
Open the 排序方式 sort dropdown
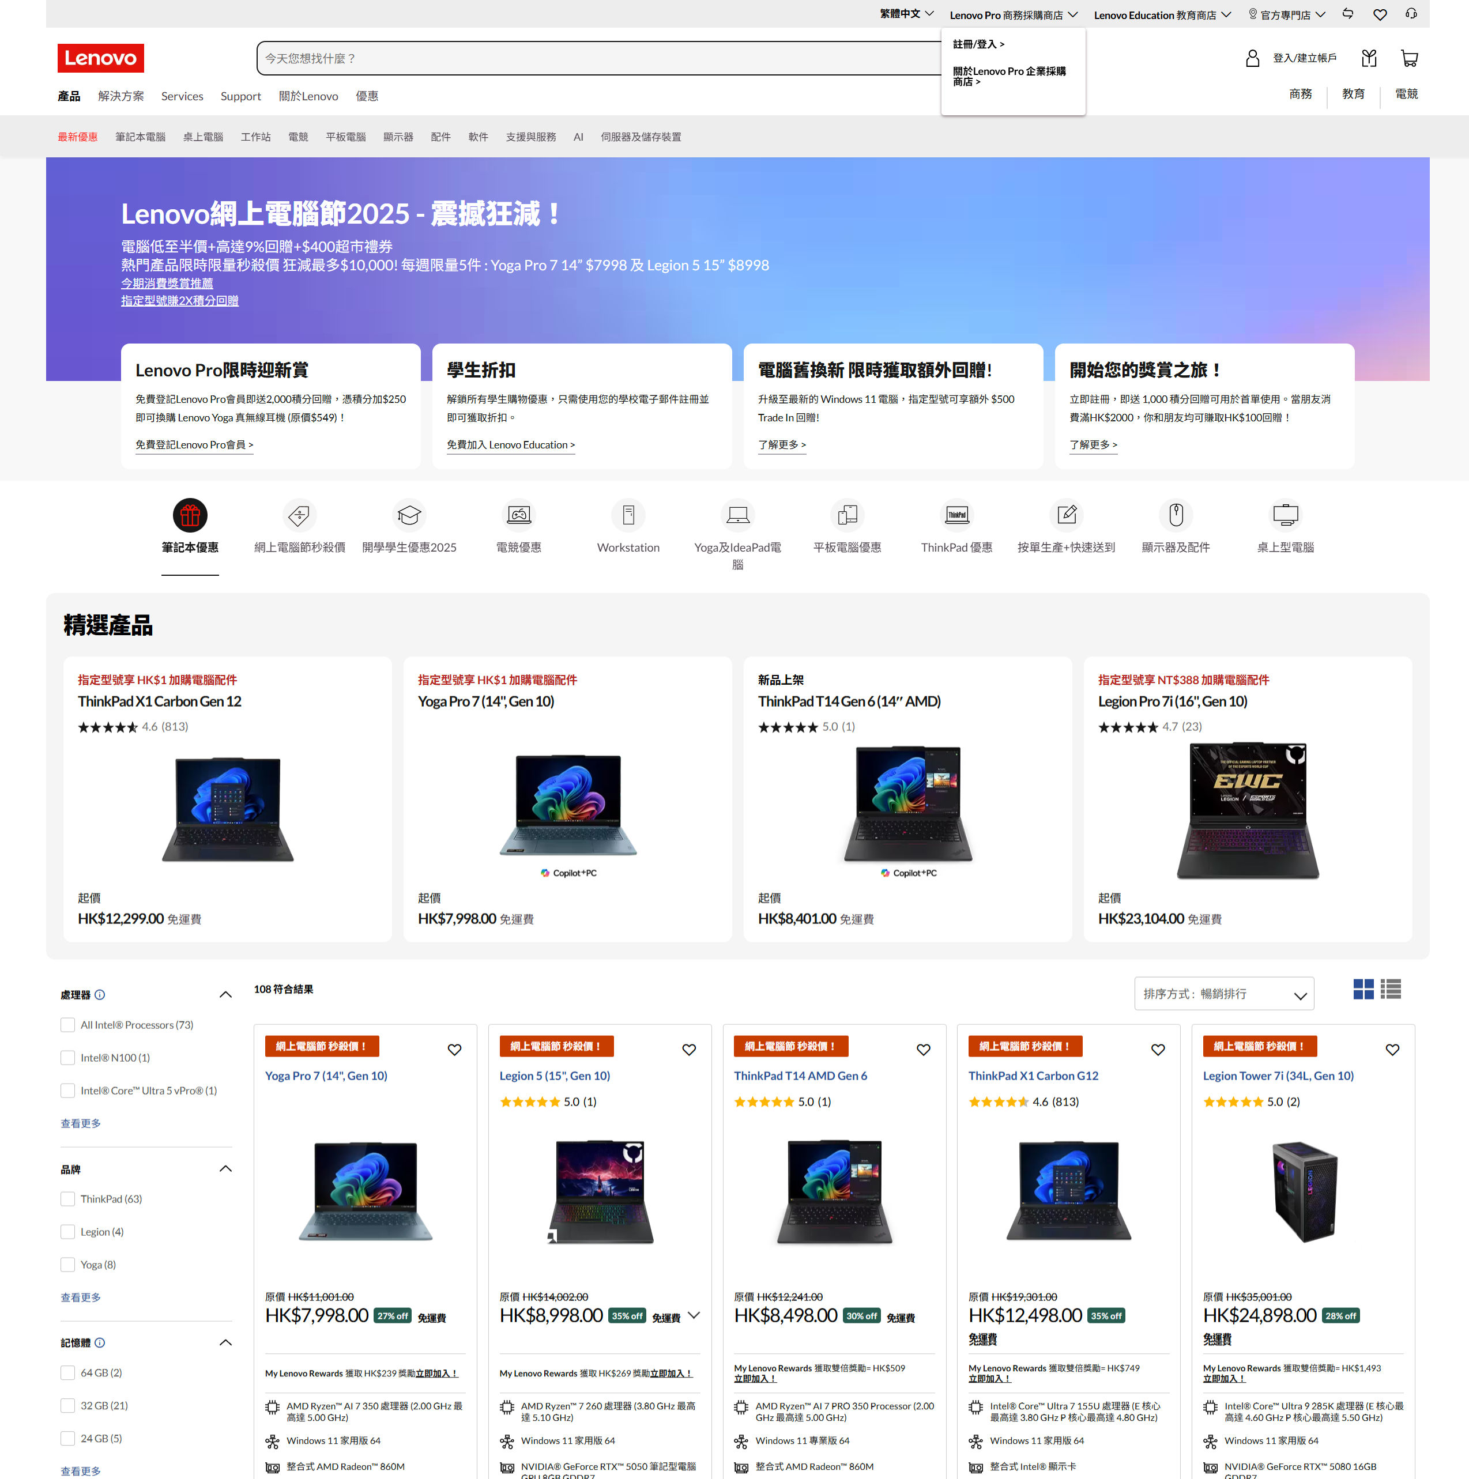tap(1224, 994)
